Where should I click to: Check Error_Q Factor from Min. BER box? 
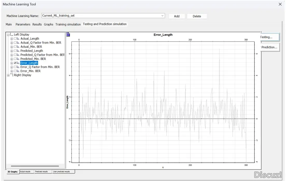pyautogui.click(x=15, y=67)
